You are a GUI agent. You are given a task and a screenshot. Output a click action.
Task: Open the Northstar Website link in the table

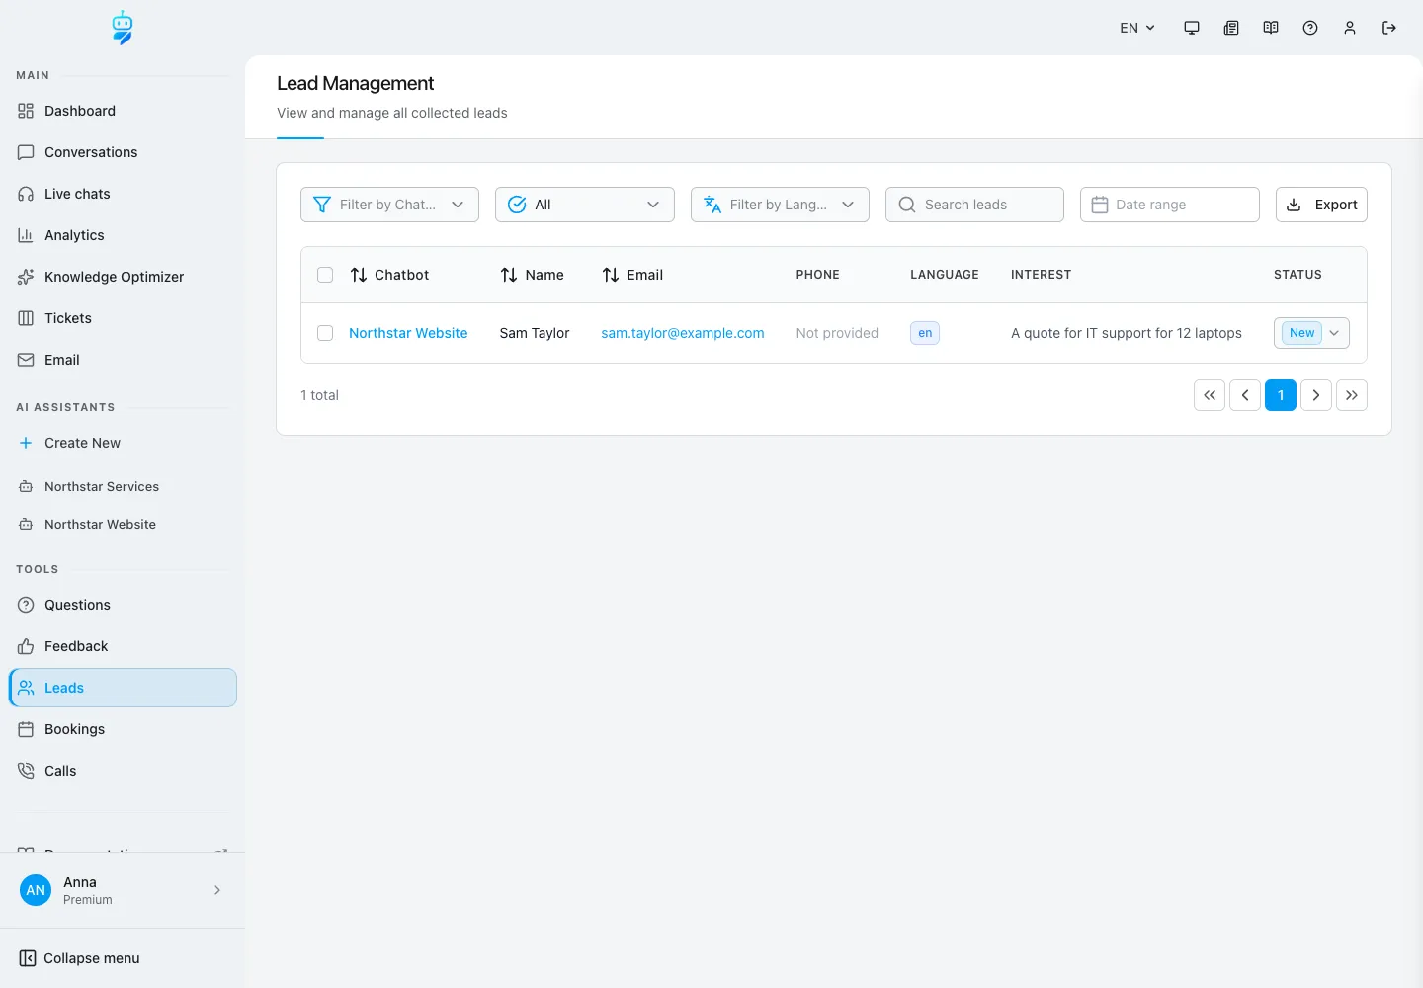tap(408, 333)
